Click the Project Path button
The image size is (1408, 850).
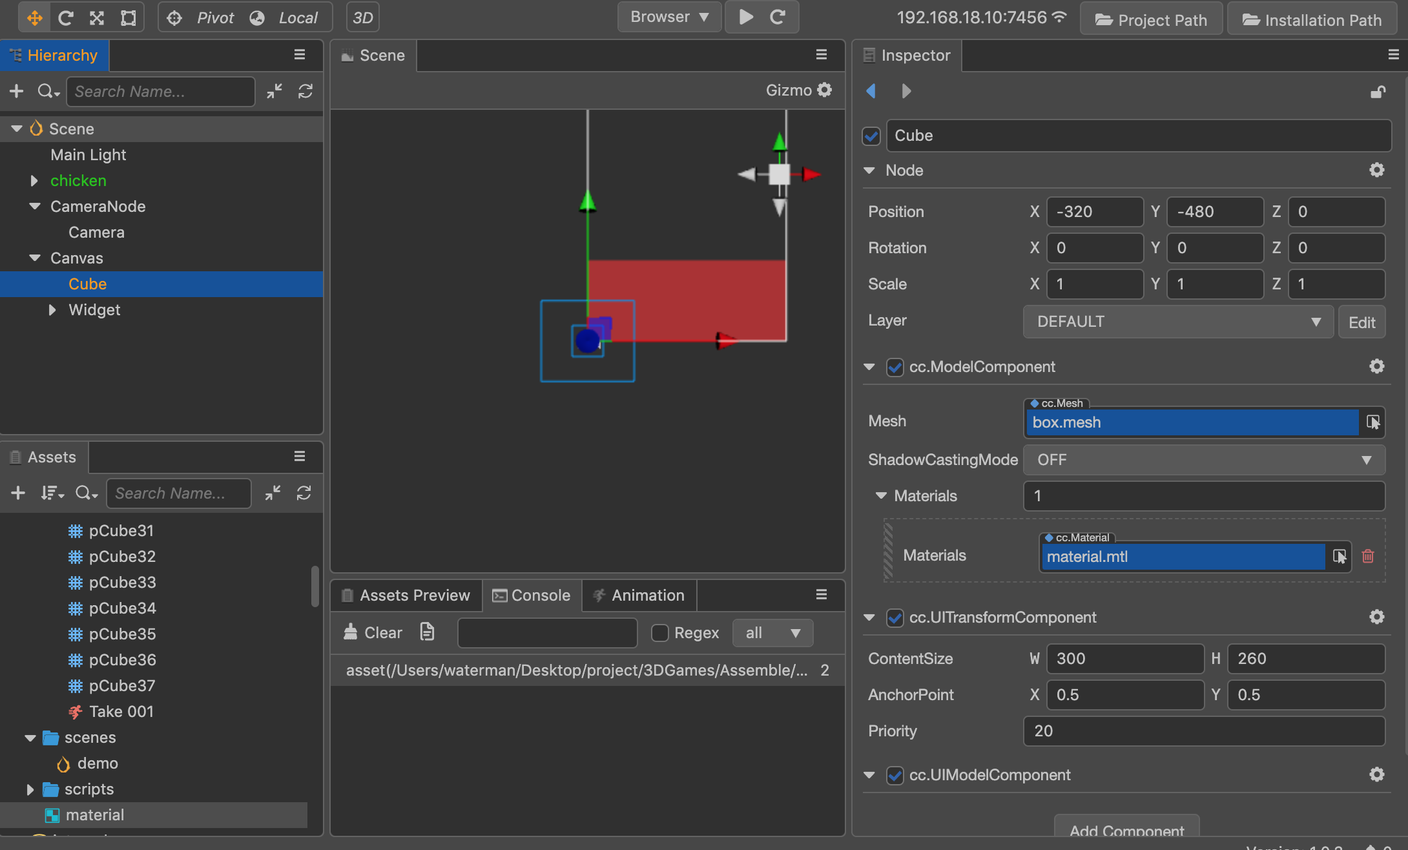[1151, 20]
